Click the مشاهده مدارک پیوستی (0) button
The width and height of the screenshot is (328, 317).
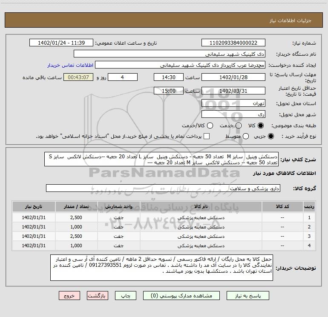[x=181, y=296]
